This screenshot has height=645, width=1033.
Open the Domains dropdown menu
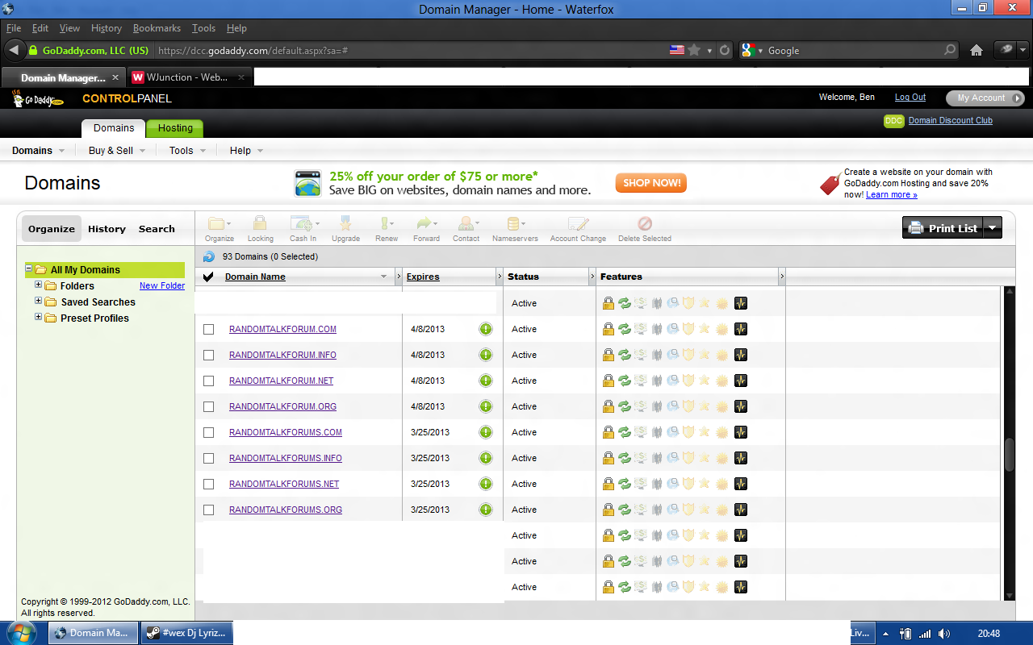38,150
